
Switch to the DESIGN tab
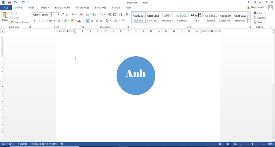(x=45, y=8)
